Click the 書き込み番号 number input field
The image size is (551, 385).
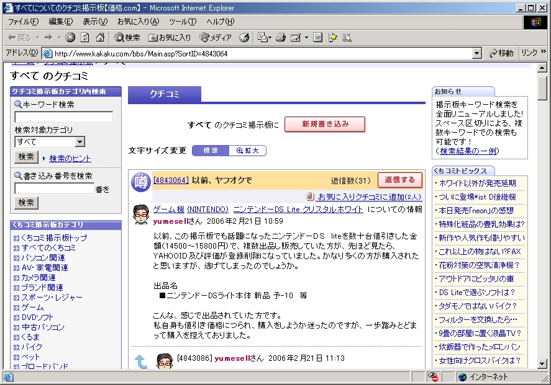click(x=55, y=188)
